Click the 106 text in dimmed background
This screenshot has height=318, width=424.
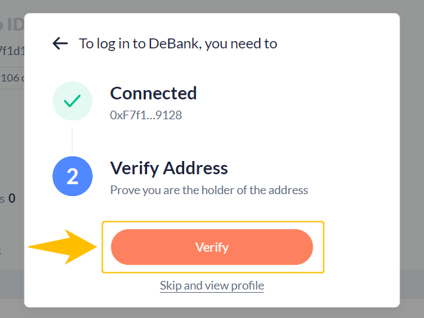tap(11, 78)
